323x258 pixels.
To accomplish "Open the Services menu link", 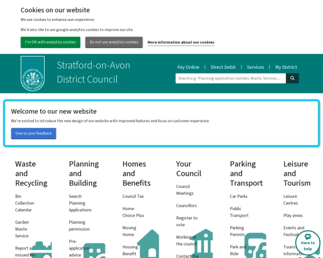I will tap(255, 67).
